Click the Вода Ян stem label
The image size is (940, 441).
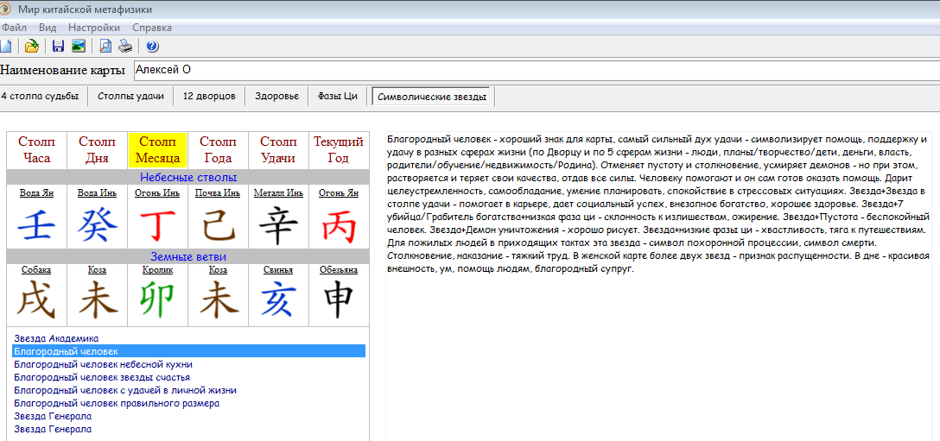[x=36, y=193]
